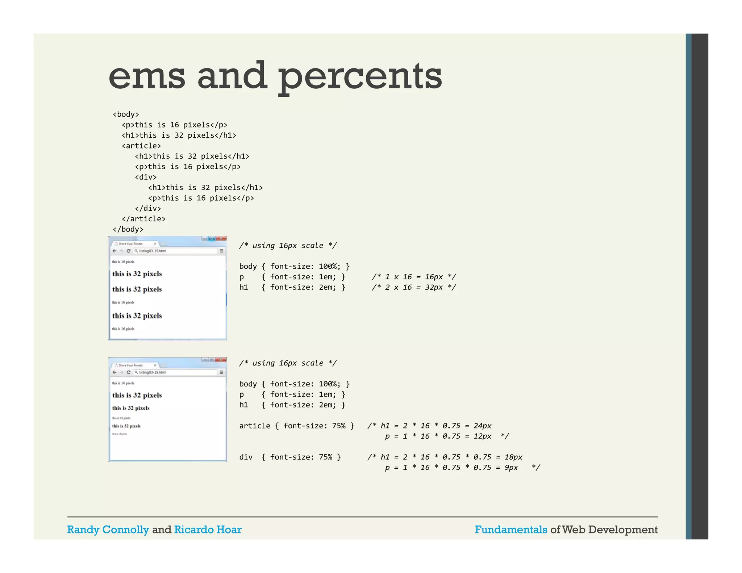Click the maximize button of the upper browser window

tap(212, 238)
